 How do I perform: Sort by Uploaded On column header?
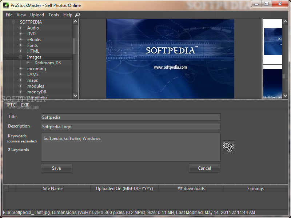[124, 189]
